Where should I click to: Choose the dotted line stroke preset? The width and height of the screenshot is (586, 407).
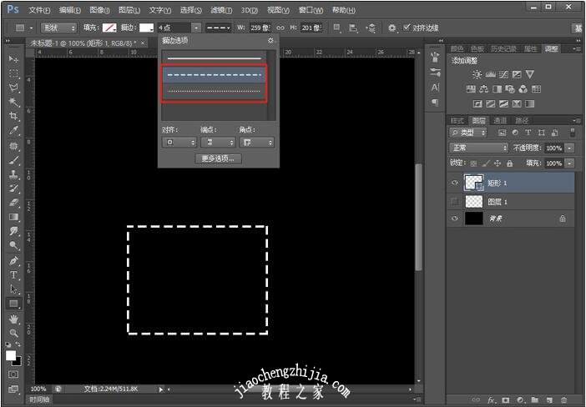pos(215,90)
